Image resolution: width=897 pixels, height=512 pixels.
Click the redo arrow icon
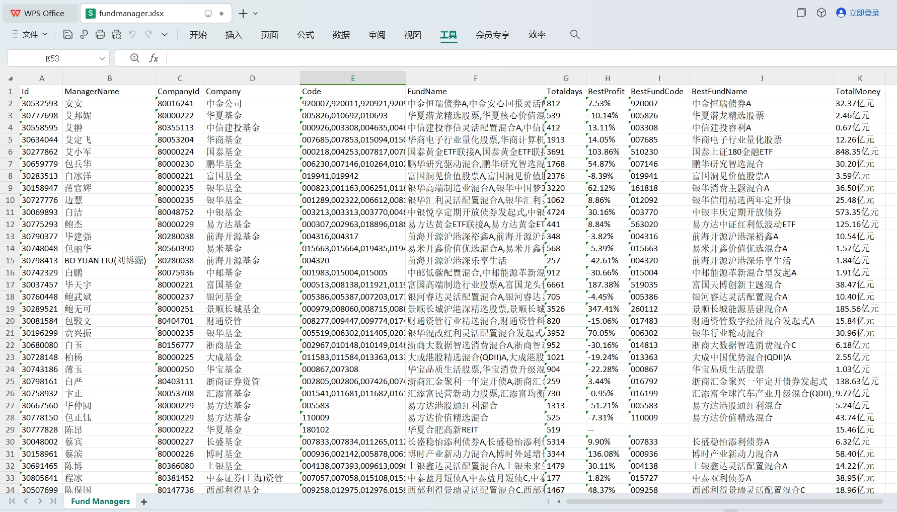pos(148,34)
